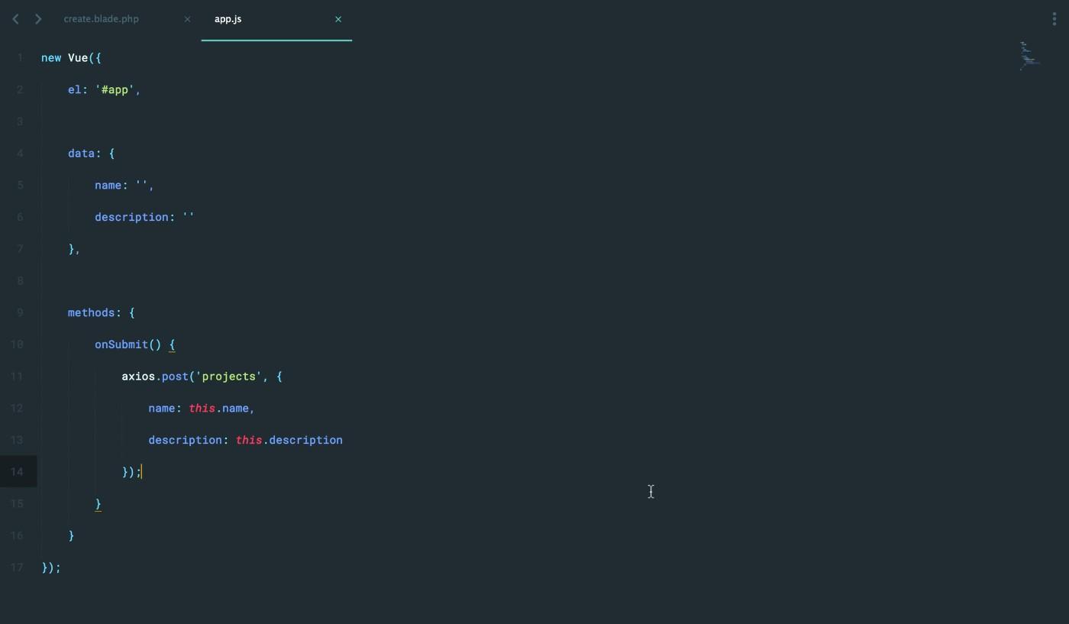Click the underlined opening brace after onSubmit()
The width and height of the screenshot is (1069, 624).
(x=172, y=345)
